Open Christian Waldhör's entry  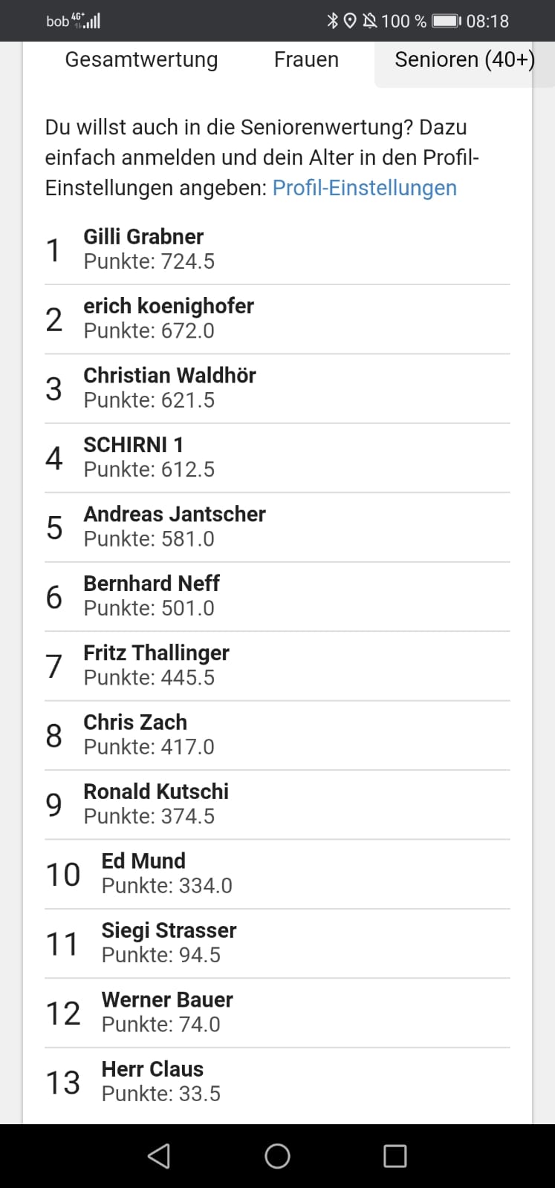tap(277, 388)
